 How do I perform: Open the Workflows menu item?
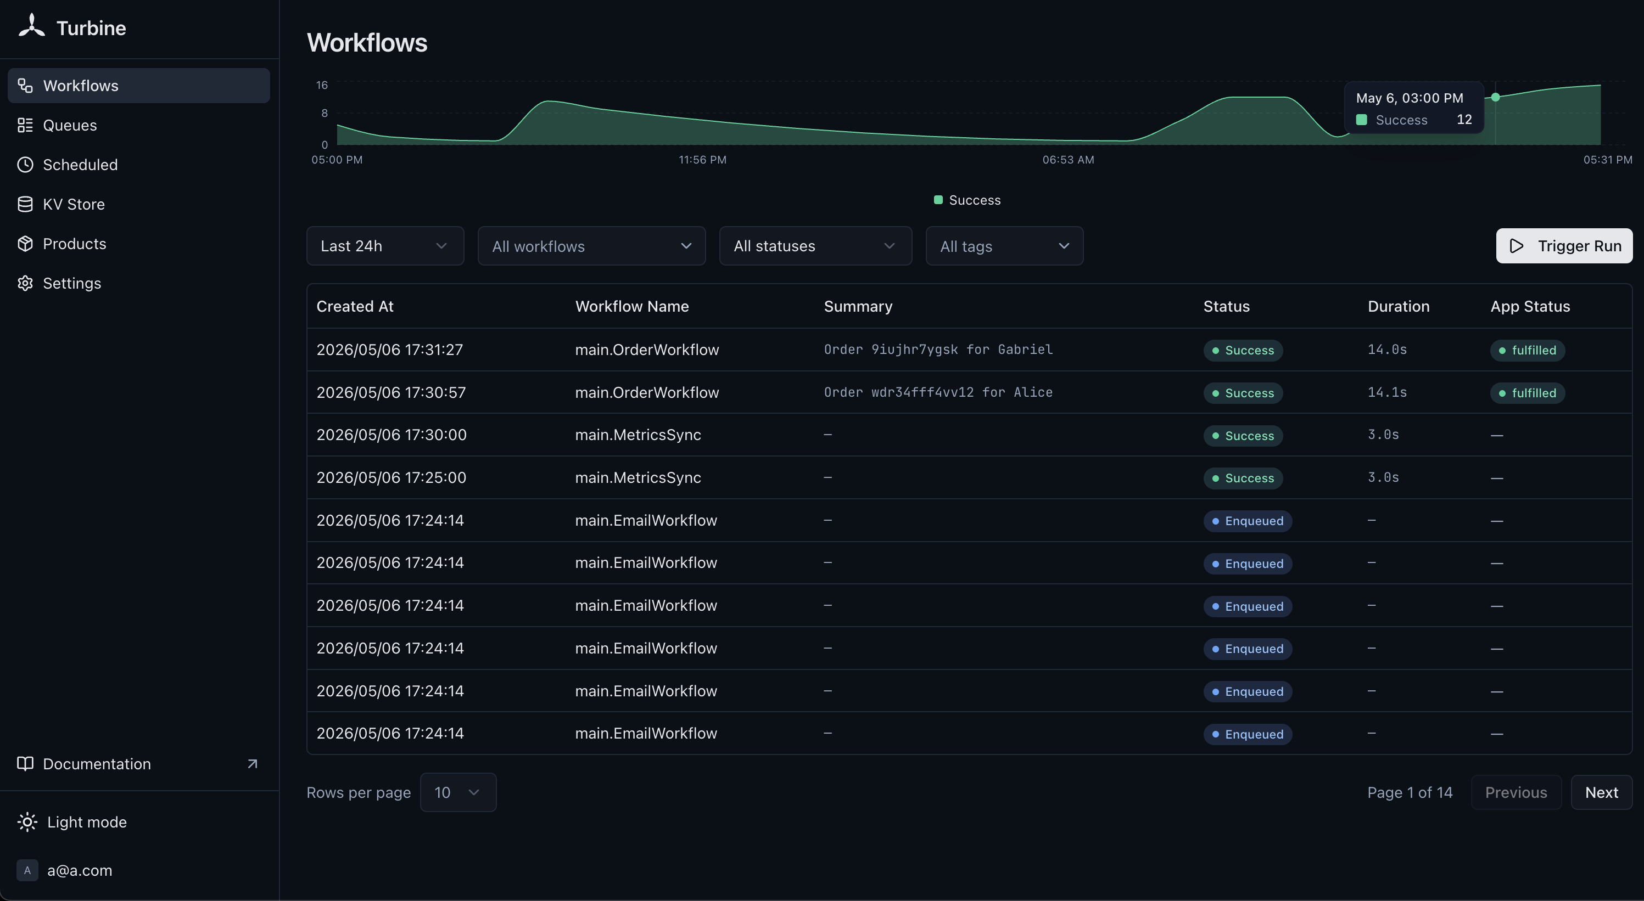138,86
